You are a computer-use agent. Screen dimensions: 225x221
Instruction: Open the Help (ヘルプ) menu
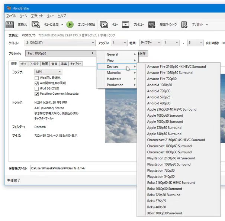pyautogui.click(x=62, y=16)
